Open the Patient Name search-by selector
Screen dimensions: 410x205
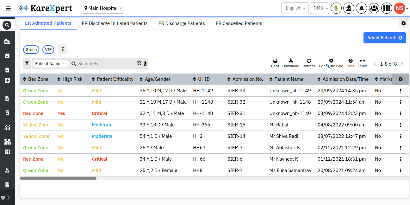[51, 63]
